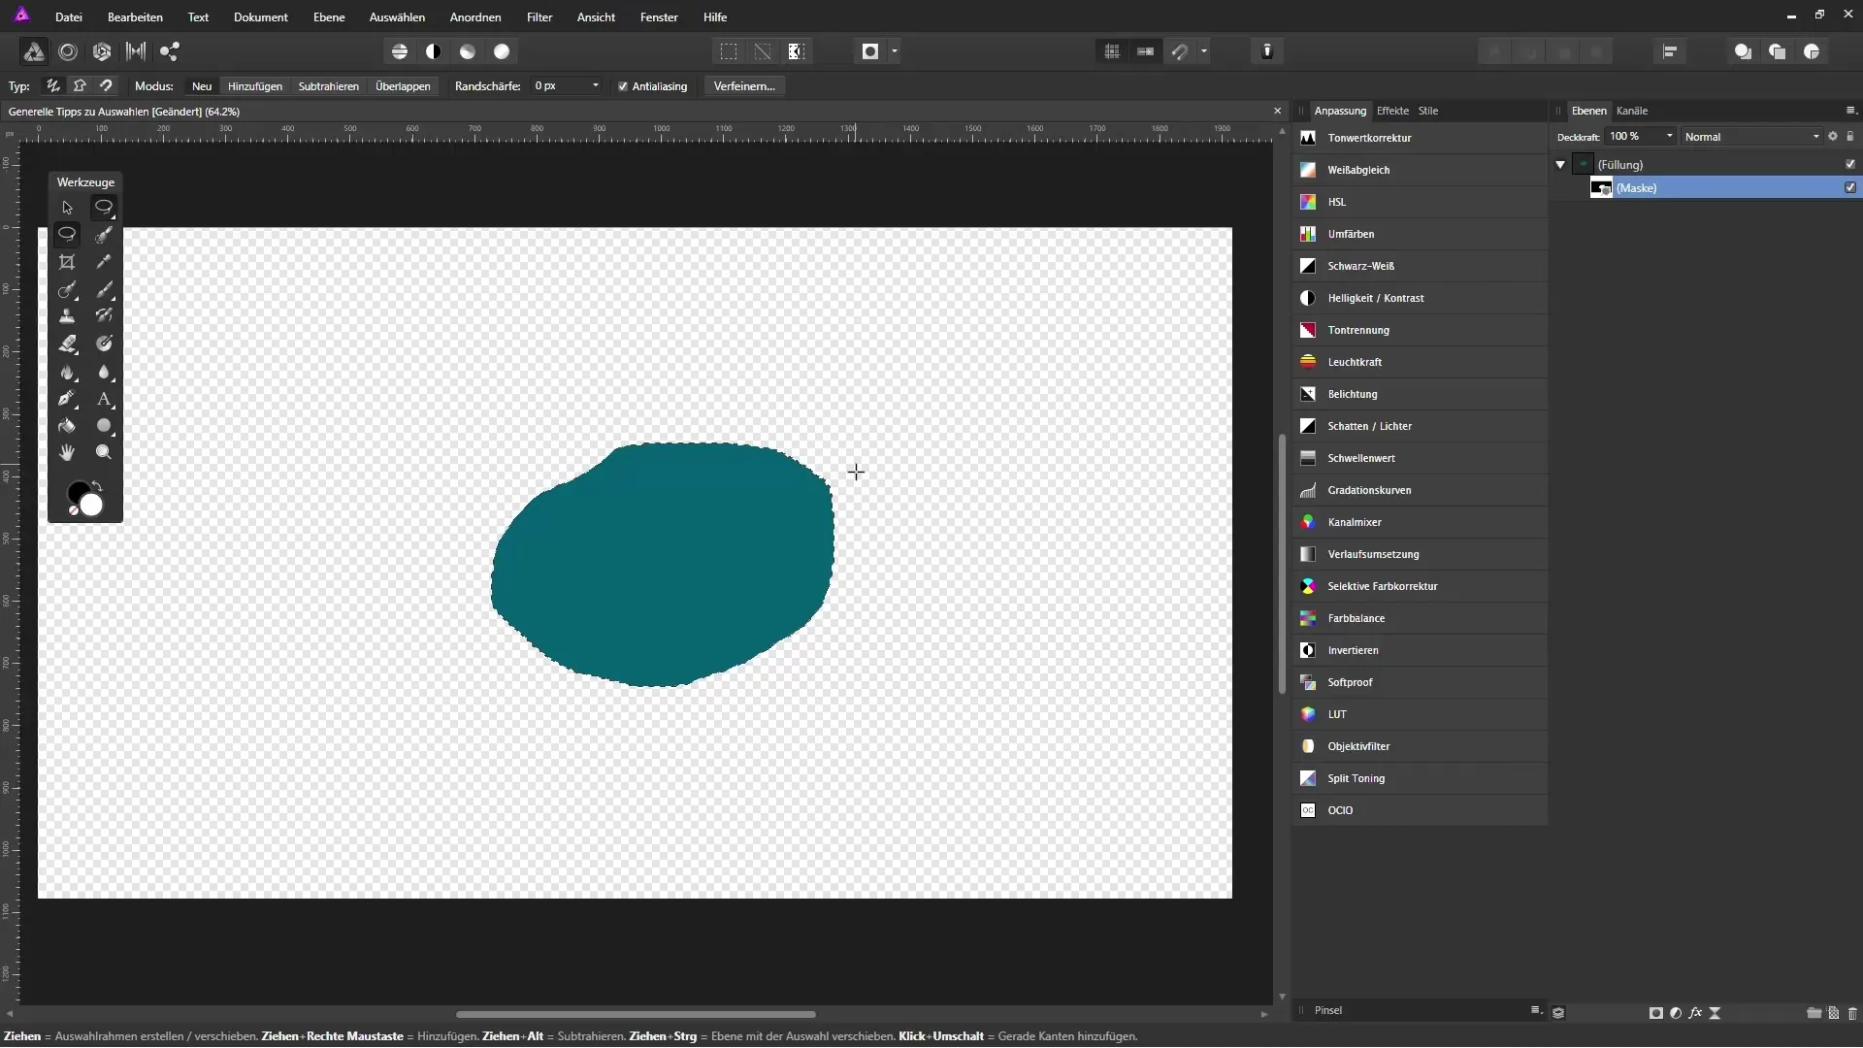Open the Ebene menu
This screenshot has width=1863, height=1048.
tap(329, 17)
